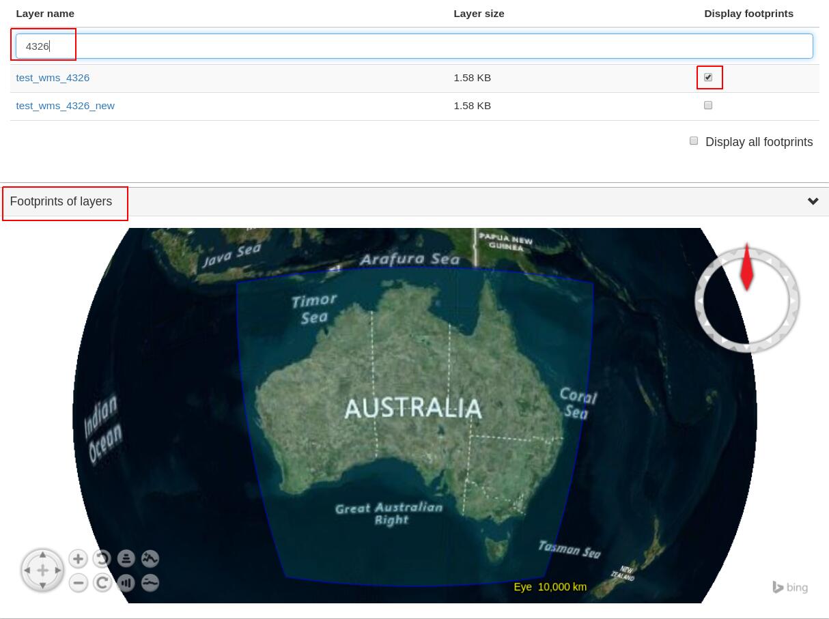Focus the layer name filter field
This screenshot has width=829, height=619.
(414, 46)
